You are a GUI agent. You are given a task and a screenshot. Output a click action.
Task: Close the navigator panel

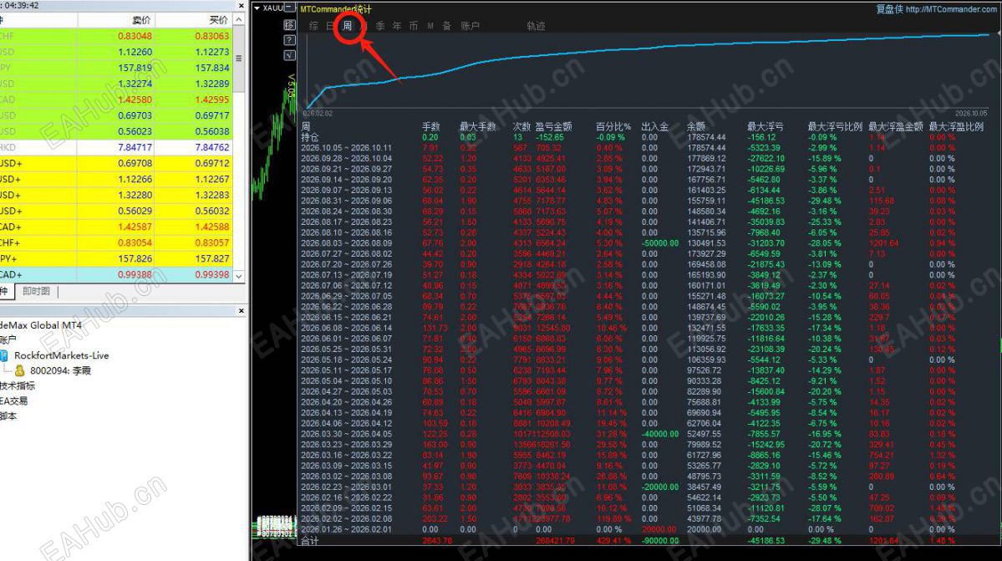coord(241,310)
